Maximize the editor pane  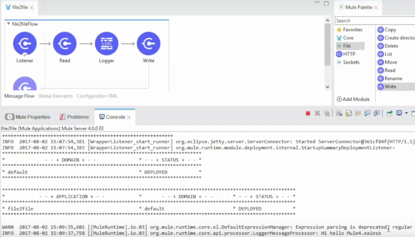pyautogui.click(x=327, y=3)
